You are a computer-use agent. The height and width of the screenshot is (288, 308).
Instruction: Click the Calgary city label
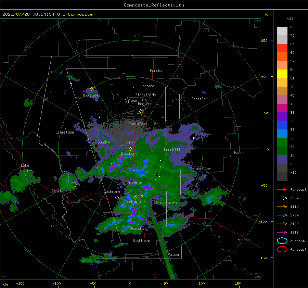(133, 201)
